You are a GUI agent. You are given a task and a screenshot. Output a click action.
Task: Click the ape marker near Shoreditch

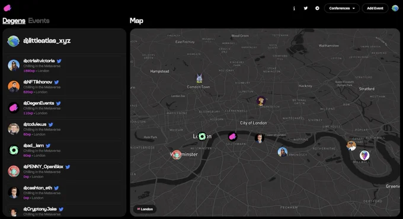[x=261, y=101]
